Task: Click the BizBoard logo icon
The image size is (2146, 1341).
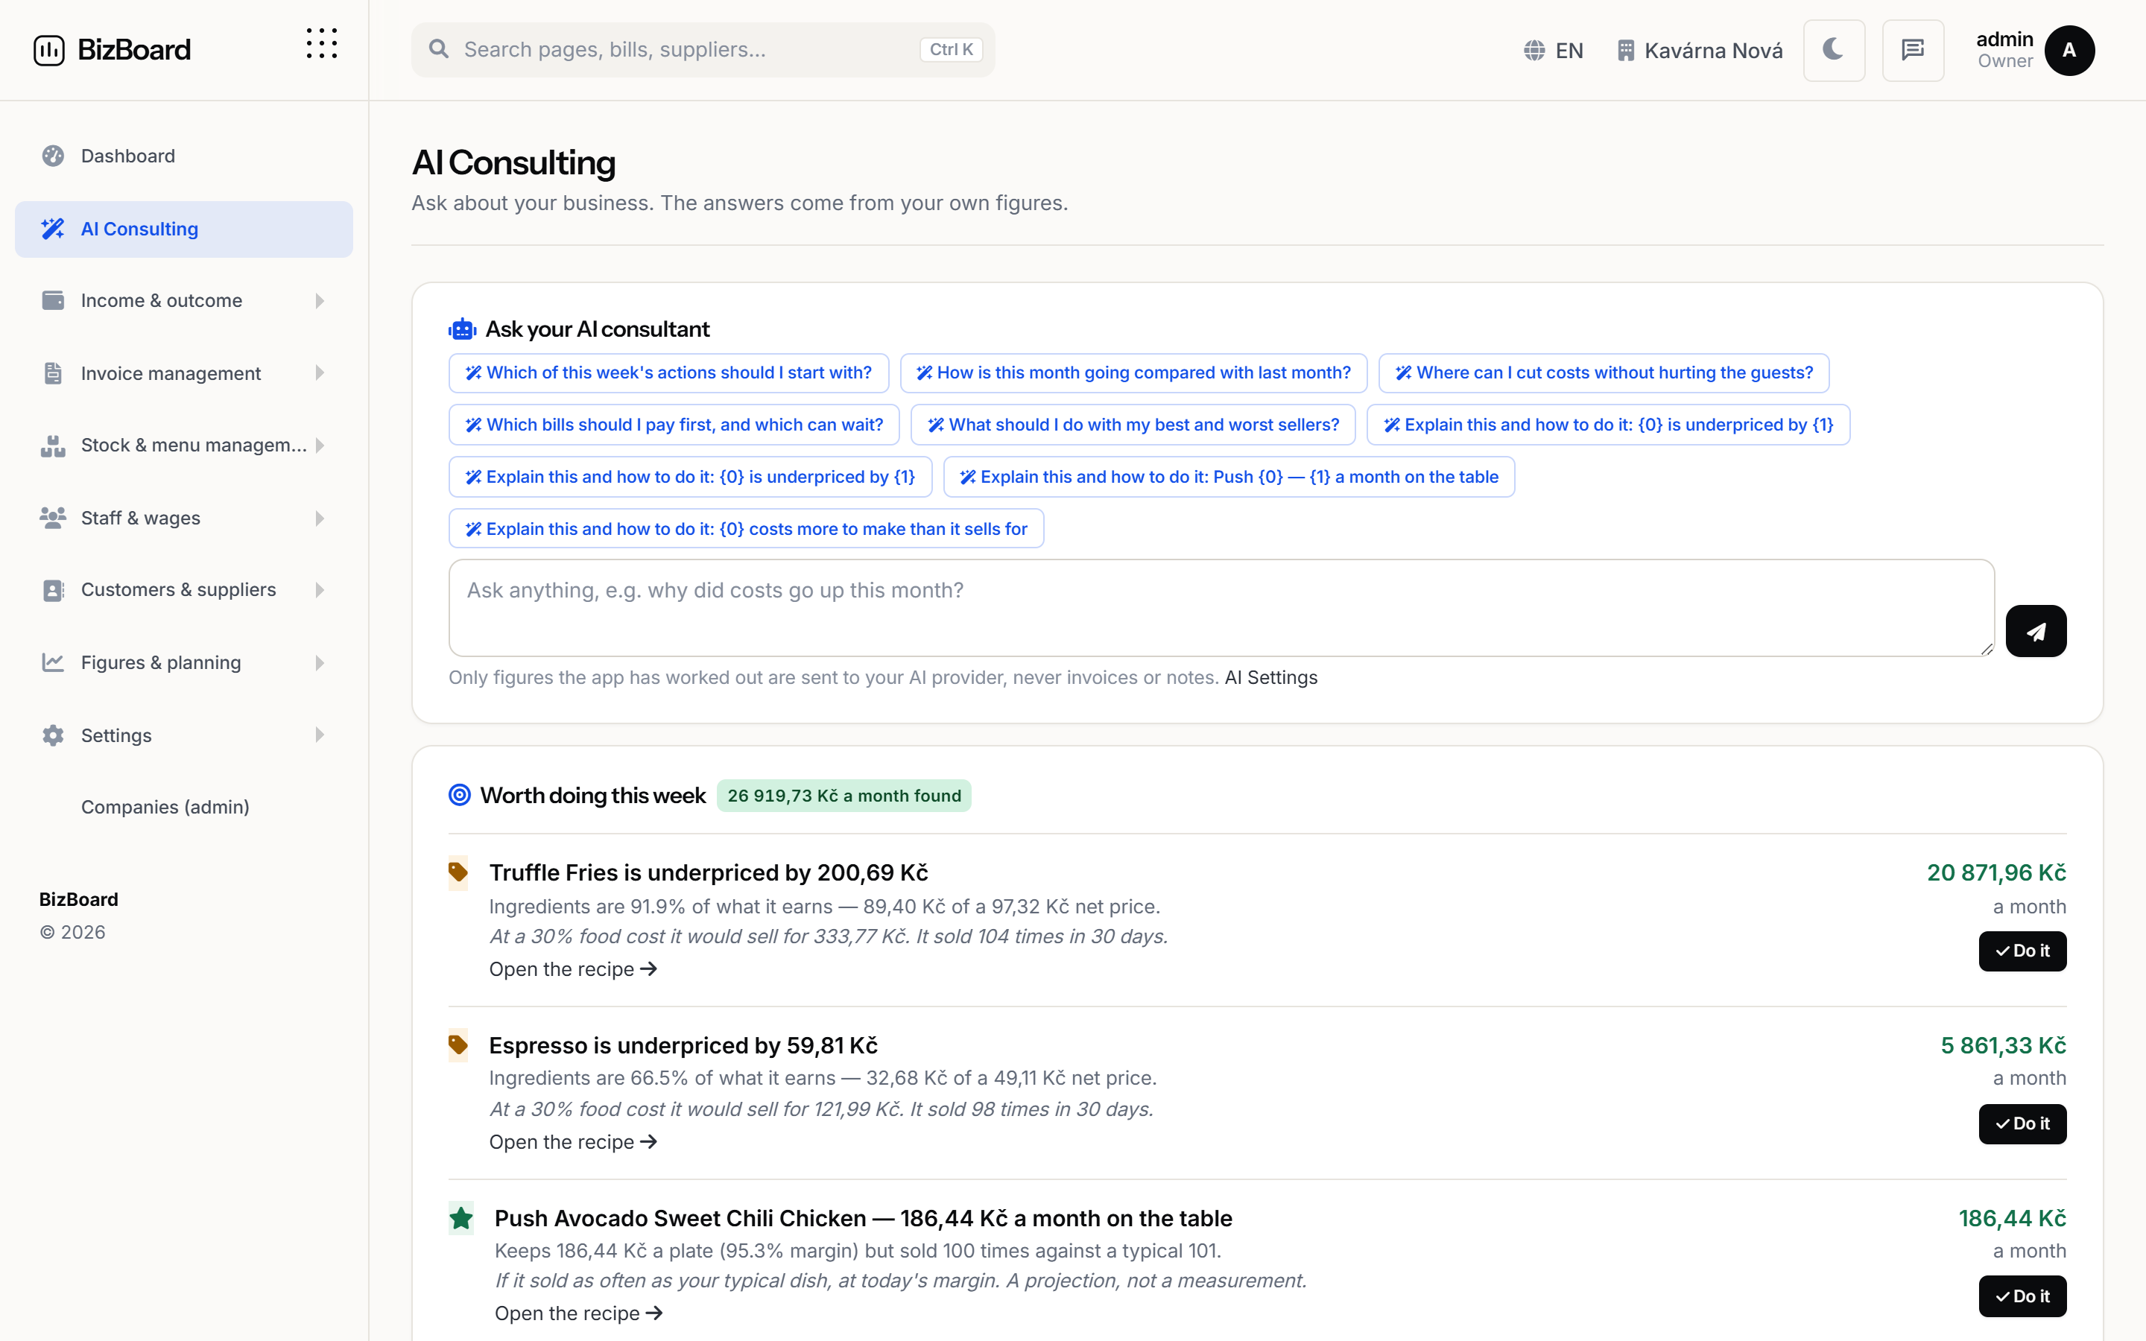Action: pos(48,51)
